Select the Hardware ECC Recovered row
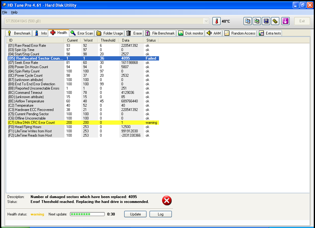Image resolution: width=315 pixels, height=228 pixels. (x=83, y=110)
